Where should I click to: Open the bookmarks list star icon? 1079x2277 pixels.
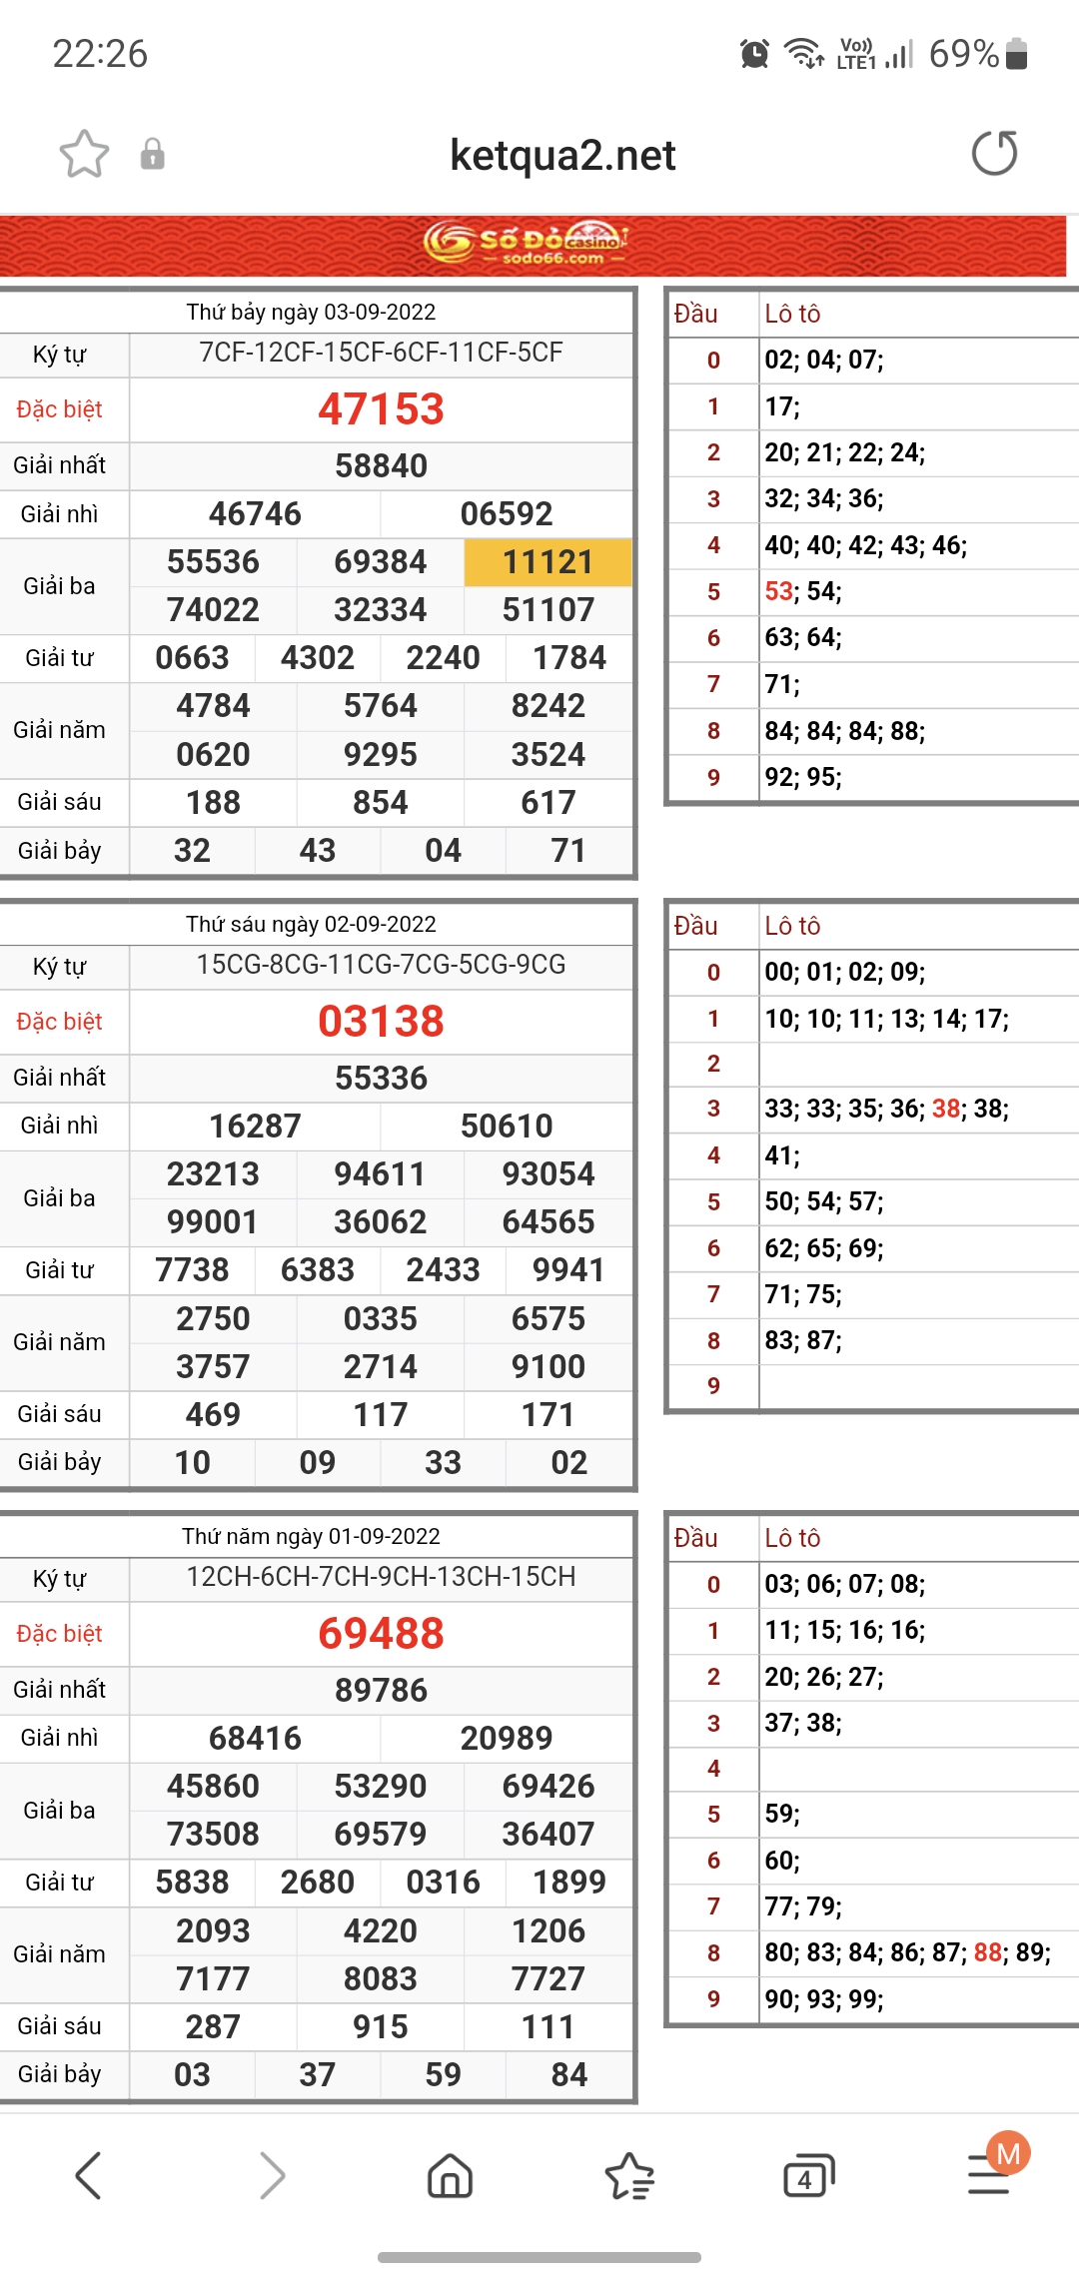(x=629, y=2175)
